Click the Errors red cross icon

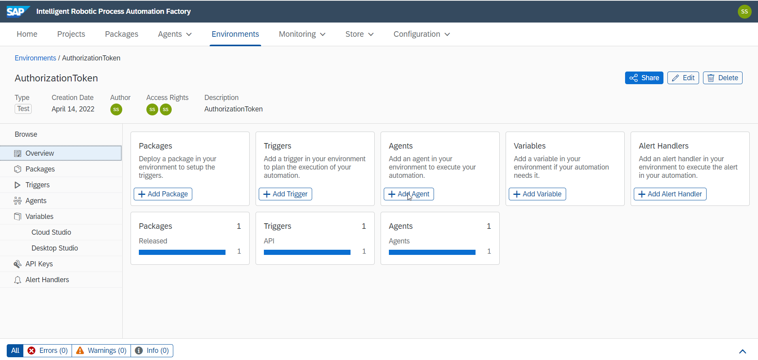pos(32,351)
